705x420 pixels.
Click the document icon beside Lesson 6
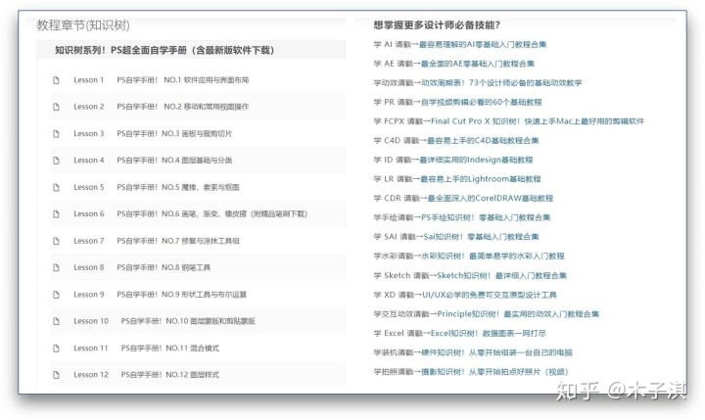tap(56, 214)
